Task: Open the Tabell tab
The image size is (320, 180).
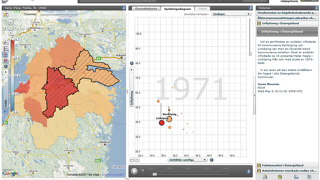Action: (202, 9)
